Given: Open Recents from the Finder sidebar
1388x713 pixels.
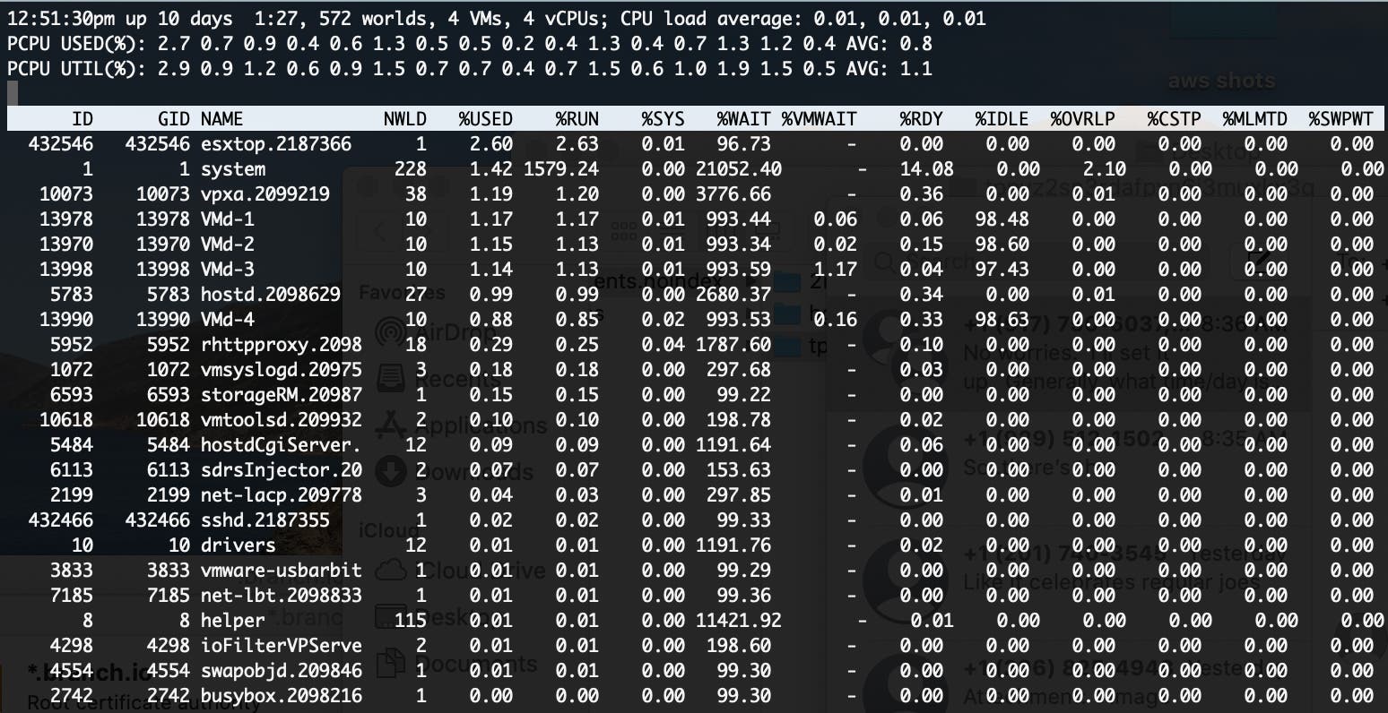Looking at the screenshot, I should click(391, 378).
